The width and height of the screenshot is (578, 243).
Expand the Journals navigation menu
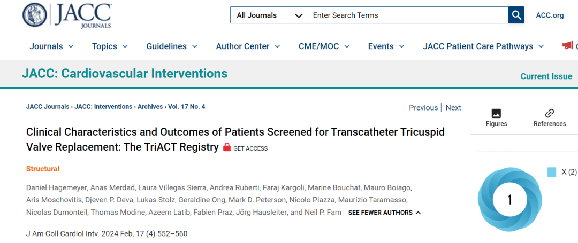point(51,46)
